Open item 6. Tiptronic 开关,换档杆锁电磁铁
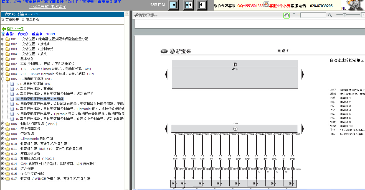Image resolution: width=365 pixels, height=190 pixels. pyautogui.click(x=70, y=109)
